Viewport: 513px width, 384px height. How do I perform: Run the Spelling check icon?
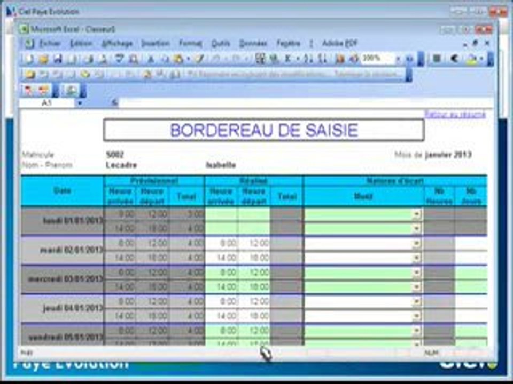pyautogui.click(x=119, y=59)
